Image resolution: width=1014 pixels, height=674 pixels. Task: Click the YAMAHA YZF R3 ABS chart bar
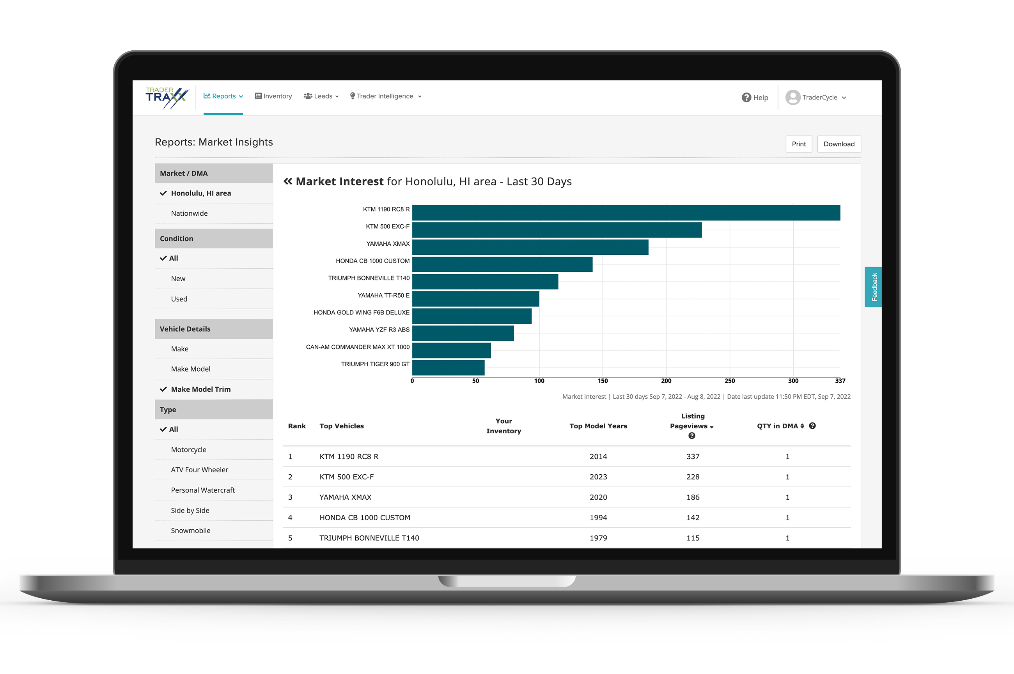tap(463, 333)
